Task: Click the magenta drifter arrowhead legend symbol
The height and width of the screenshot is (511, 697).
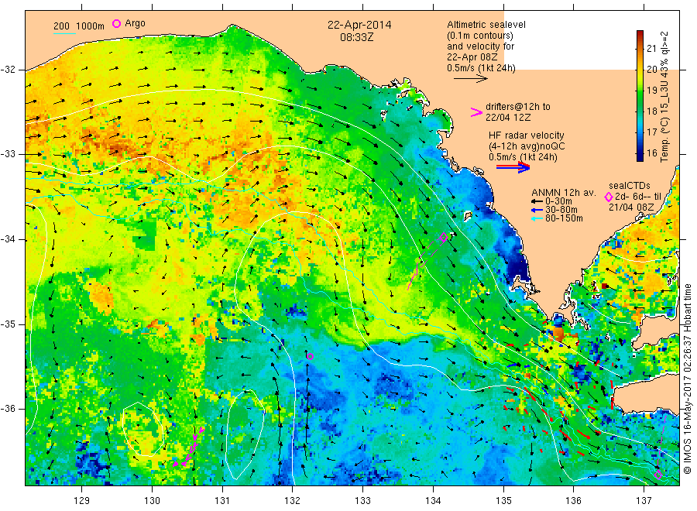Action: [476, 112]
